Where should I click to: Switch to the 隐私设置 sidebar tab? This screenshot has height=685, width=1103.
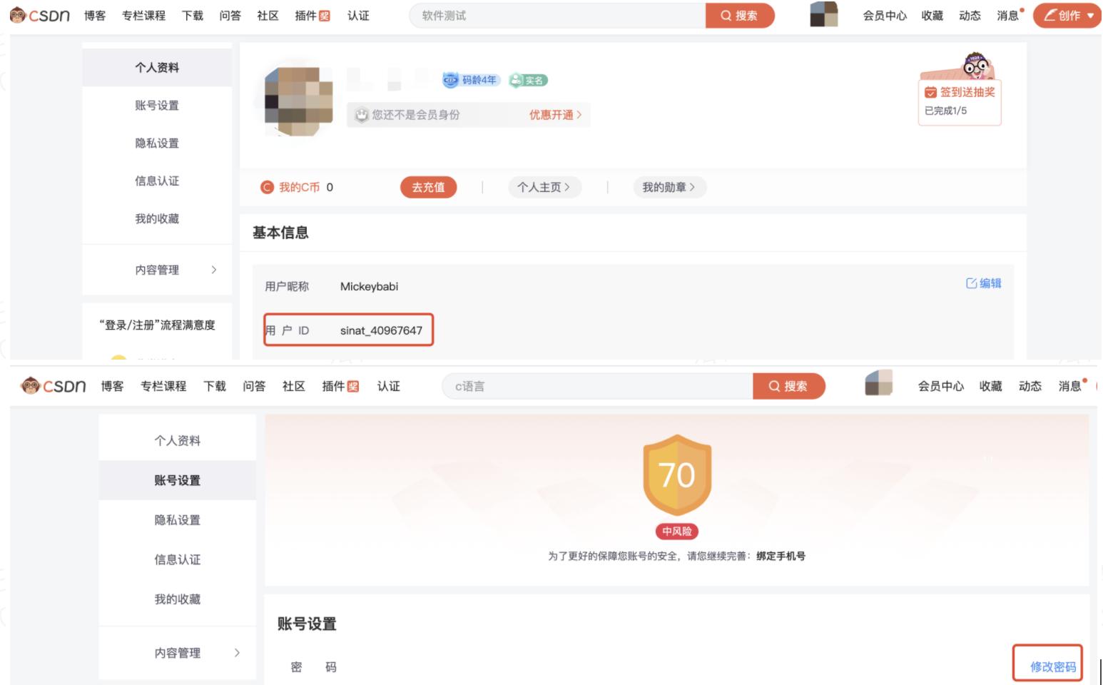pos(177,520)
